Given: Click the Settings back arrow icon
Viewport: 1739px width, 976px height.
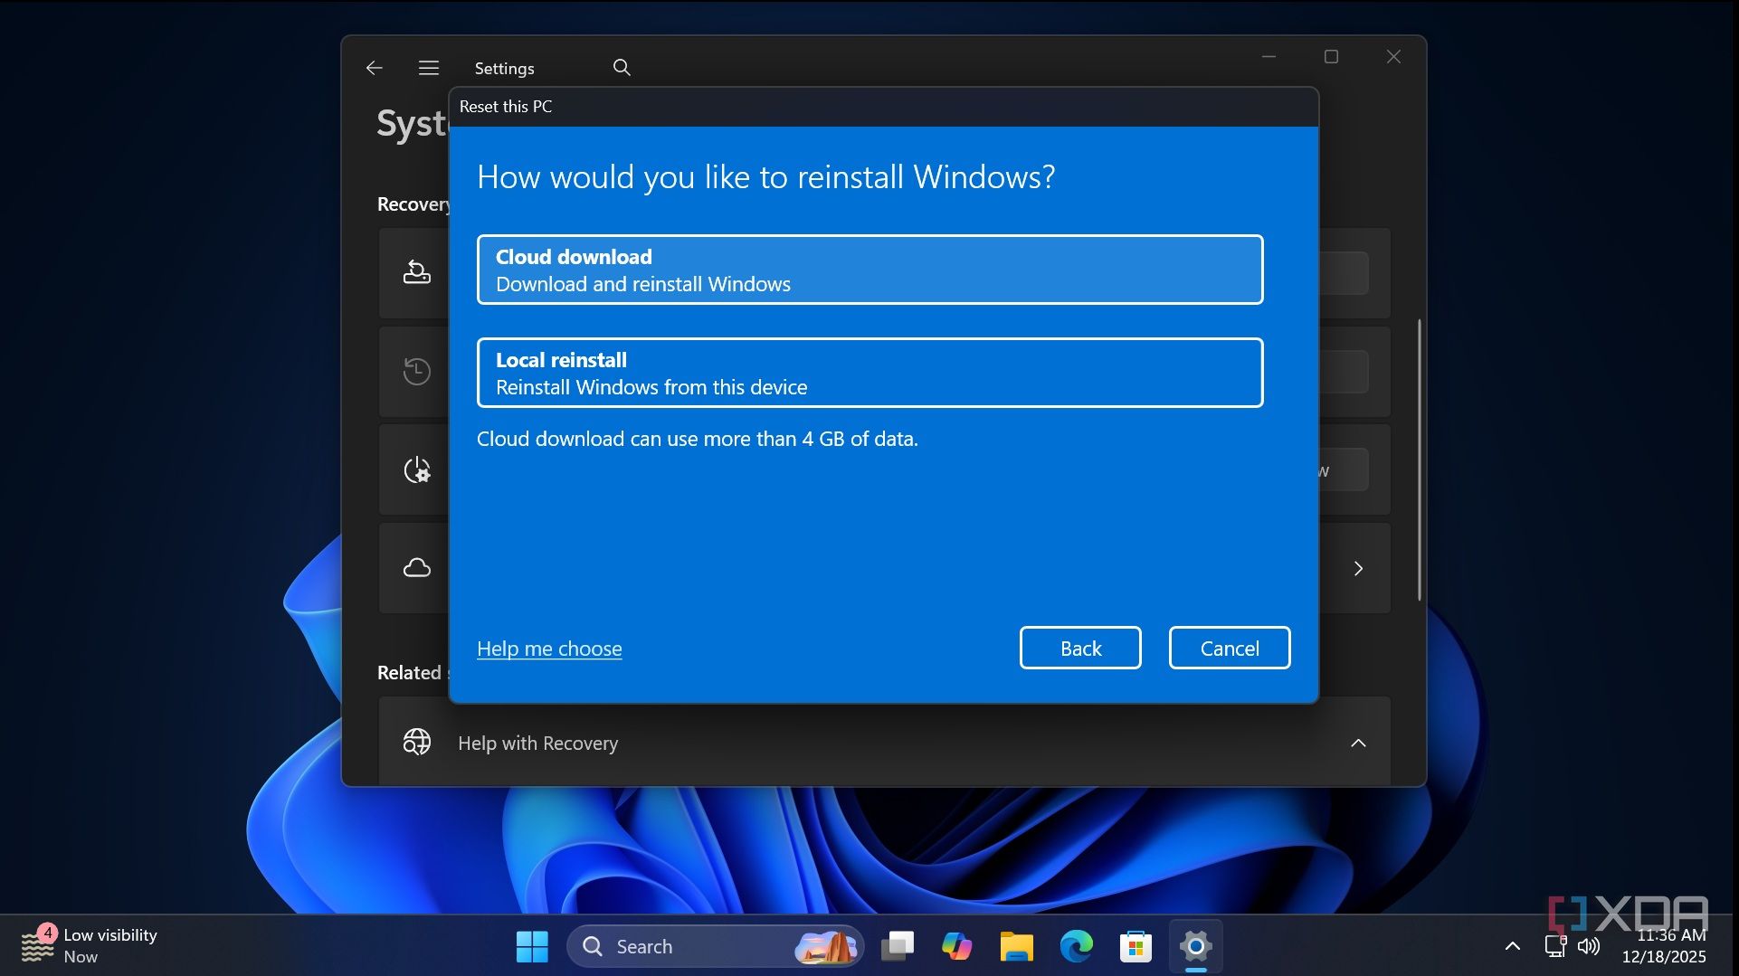Looking at the screenshot, I should (x=375, y=68).
